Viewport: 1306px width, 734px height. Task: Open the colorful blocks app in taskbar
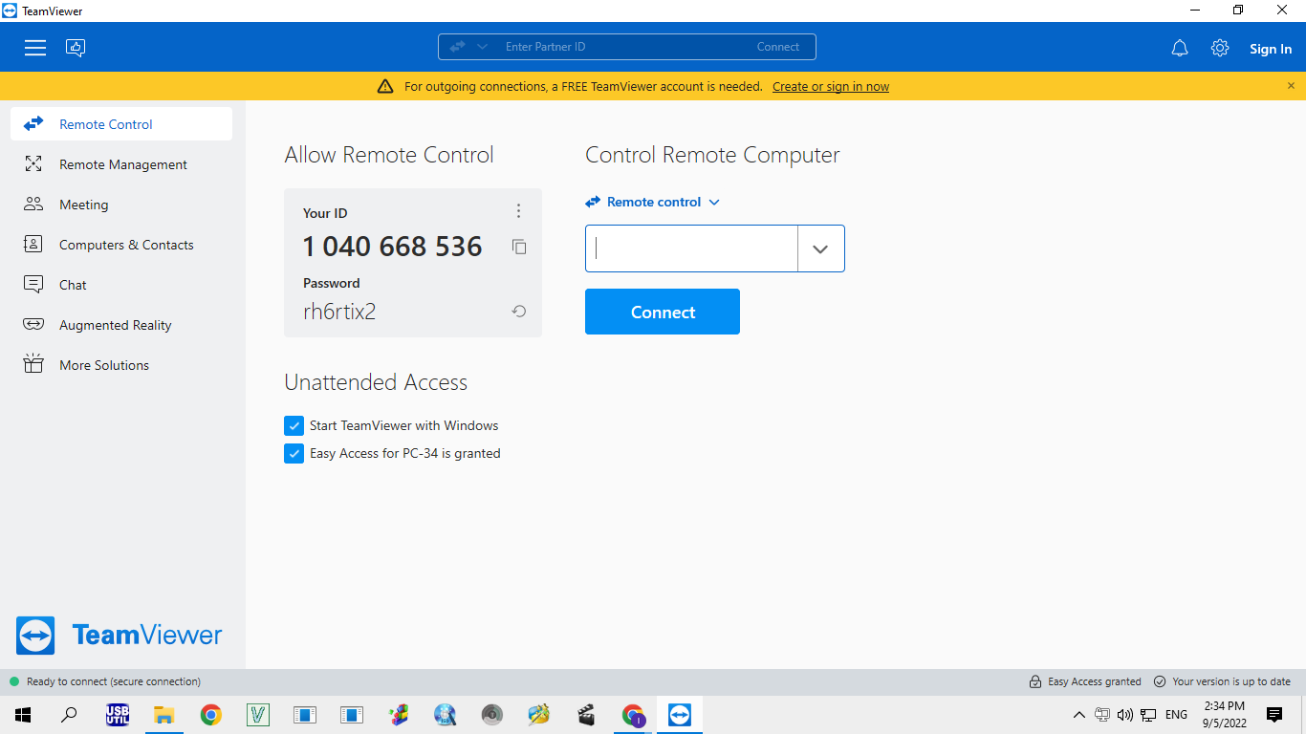tap(399, 715)
